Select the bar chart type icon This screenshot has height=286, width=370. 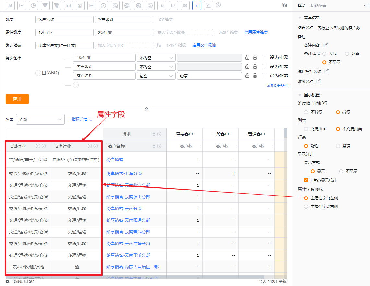(x=10, y=5)
